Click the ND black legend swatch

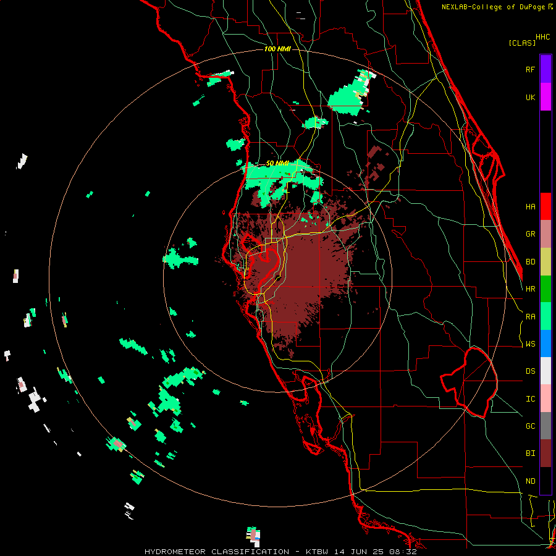click(545, 481)
